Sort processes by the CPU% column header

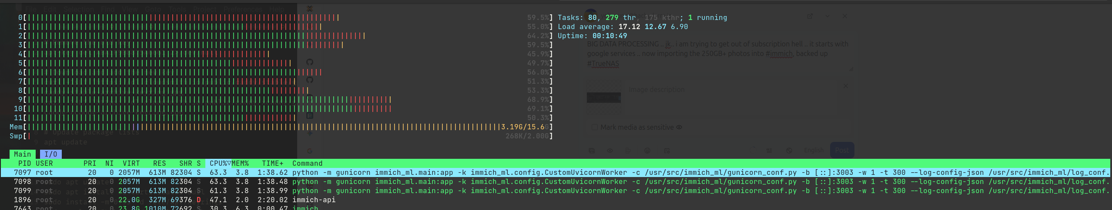coord(218,163)
